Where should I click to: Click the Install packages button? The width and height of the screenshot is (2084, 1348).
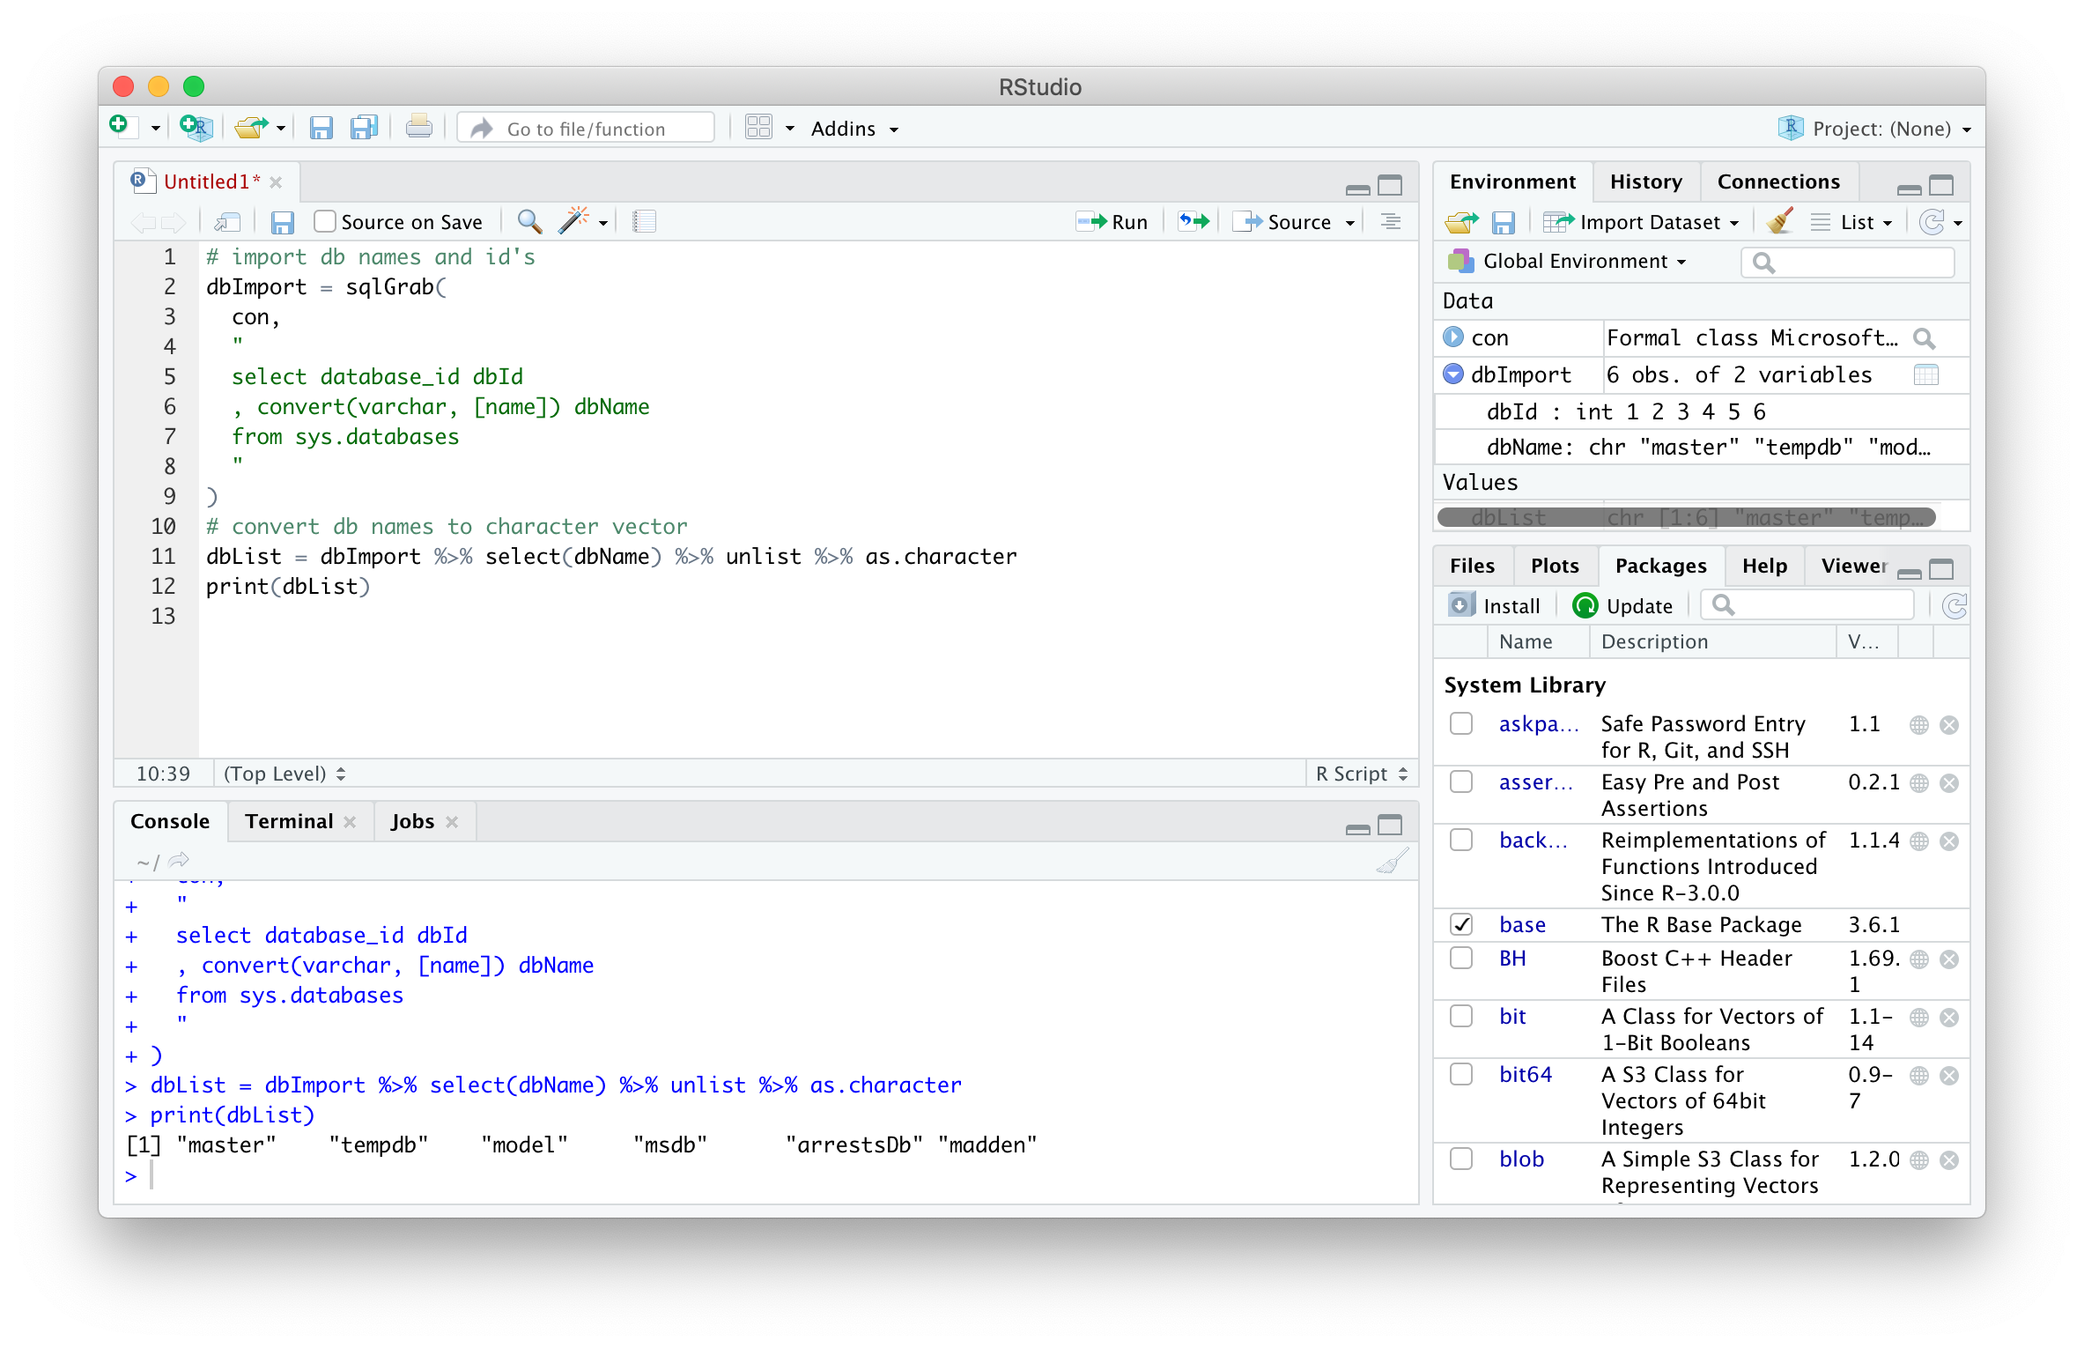[x=1495, y=605]
